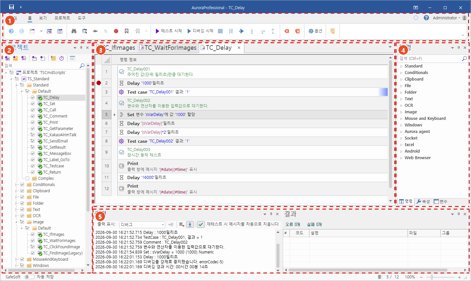Viewport: 471px width, 281px height.
Task: Switch to the TC_WaitForImages tab
Action: click(x=168, y=48)
